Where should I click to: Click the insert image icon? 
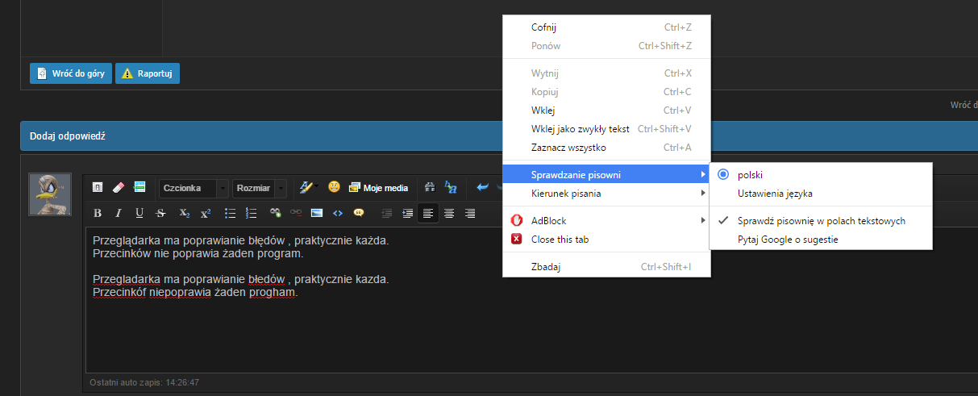tap(317, 213)
